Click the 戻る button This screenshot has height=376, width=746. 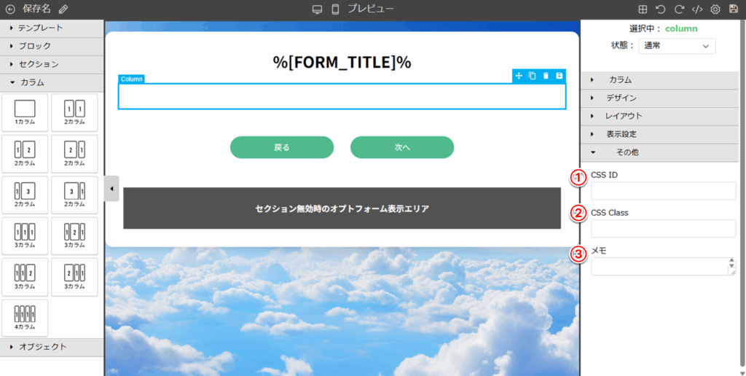click(x=282, y=147)
